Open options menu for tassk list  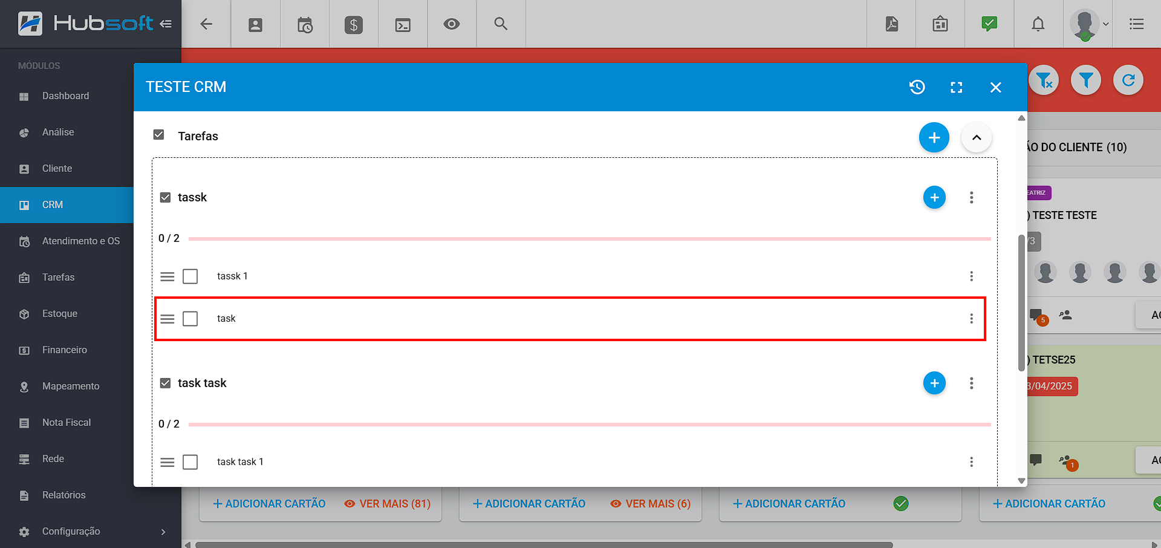pos(972,197)
